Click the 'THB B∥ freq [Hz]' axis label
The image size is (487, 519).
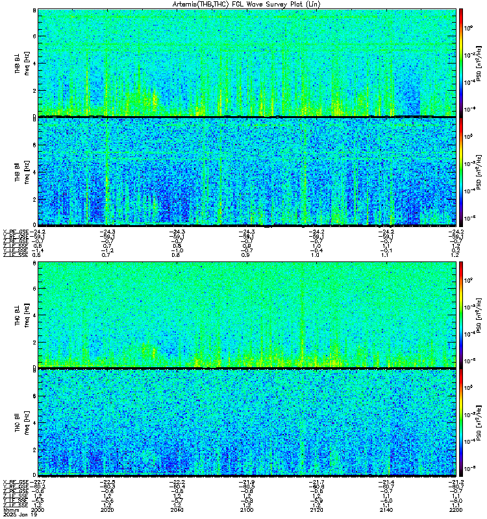point(22,172)
